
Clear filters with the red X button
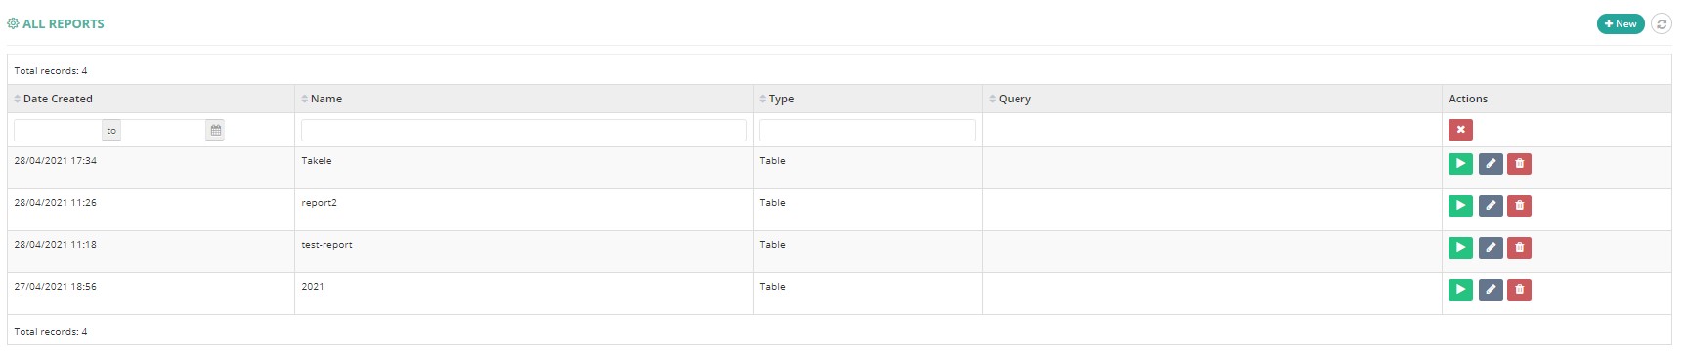pyautogui.click(x=1460, y=130)
